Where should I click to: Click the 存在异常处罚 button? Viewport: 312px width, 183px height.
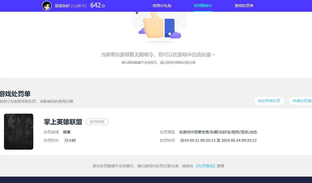[269, 101]
